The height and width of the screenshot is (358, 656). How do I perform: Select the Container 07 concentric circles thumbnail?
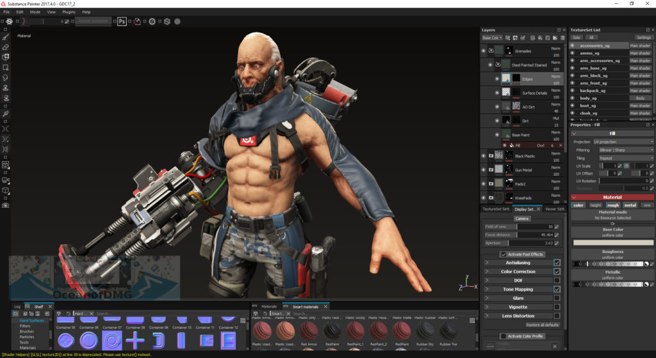111,341
